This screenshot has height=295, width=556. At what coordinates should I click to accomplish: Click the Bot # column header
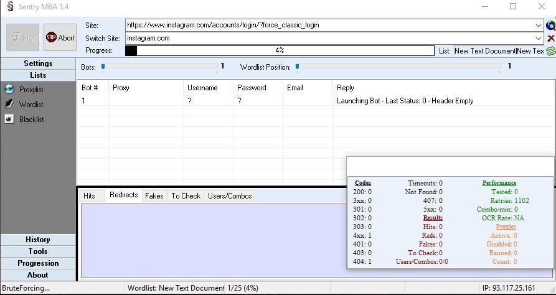[x=93, y=88]
